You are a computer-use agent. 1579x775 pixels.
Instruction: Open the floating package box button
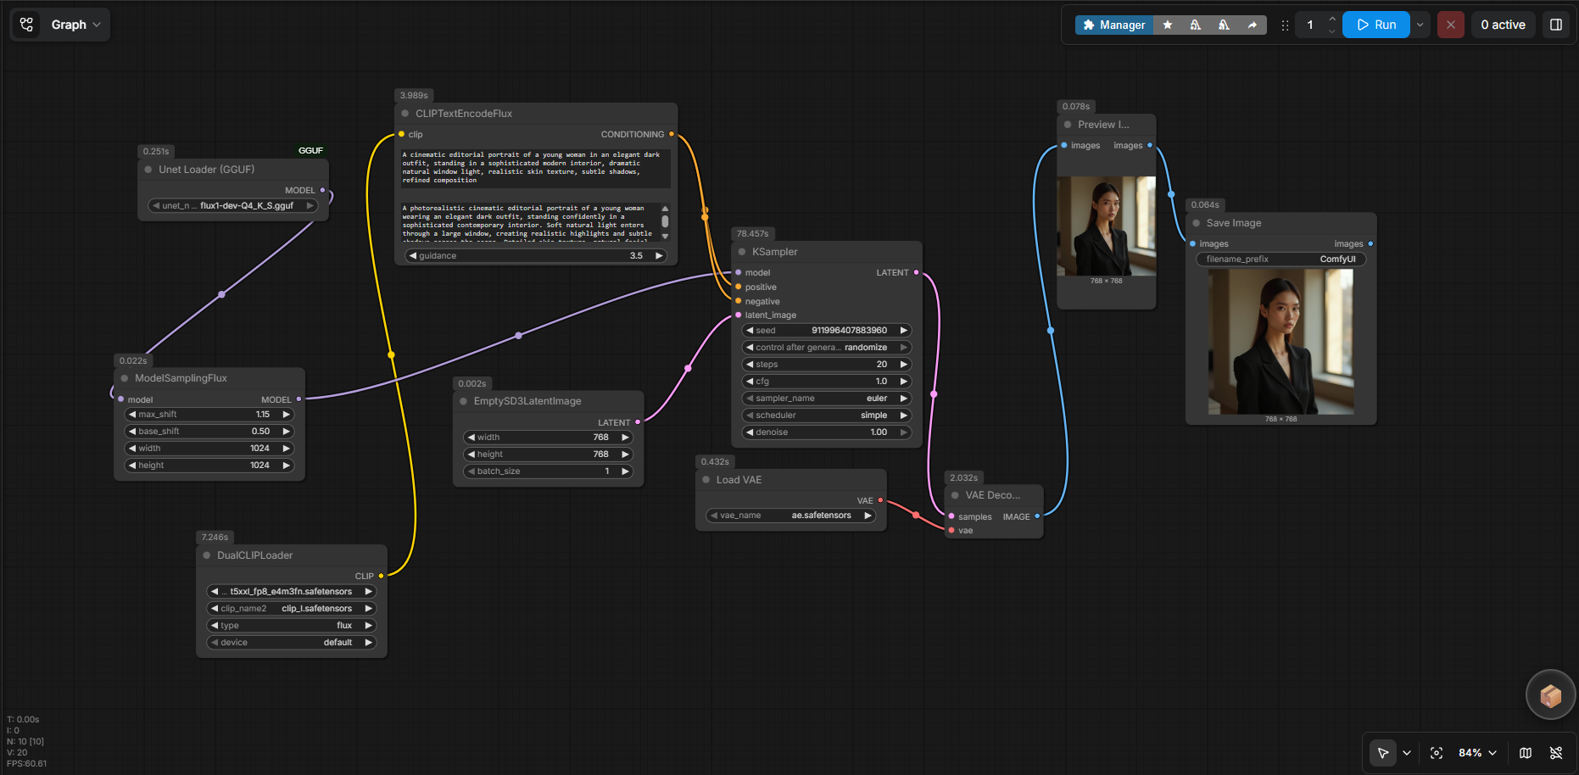tap(1551, 695)
